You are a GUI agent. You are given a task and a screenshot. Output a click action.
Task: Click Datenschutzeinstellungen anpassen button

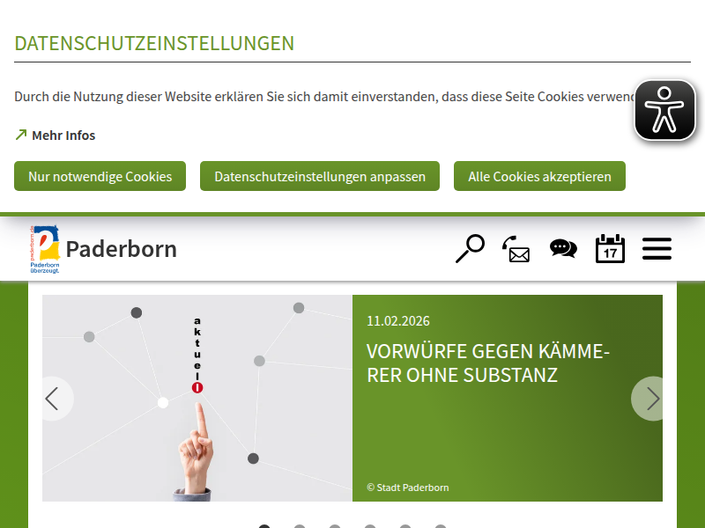[320, 176]
